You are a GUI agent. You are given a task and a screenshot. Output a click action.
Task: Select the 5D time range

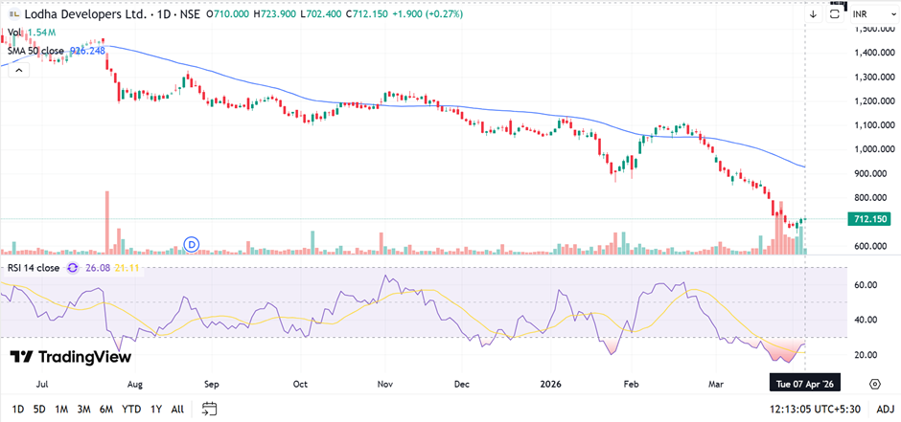coord(38,409)
